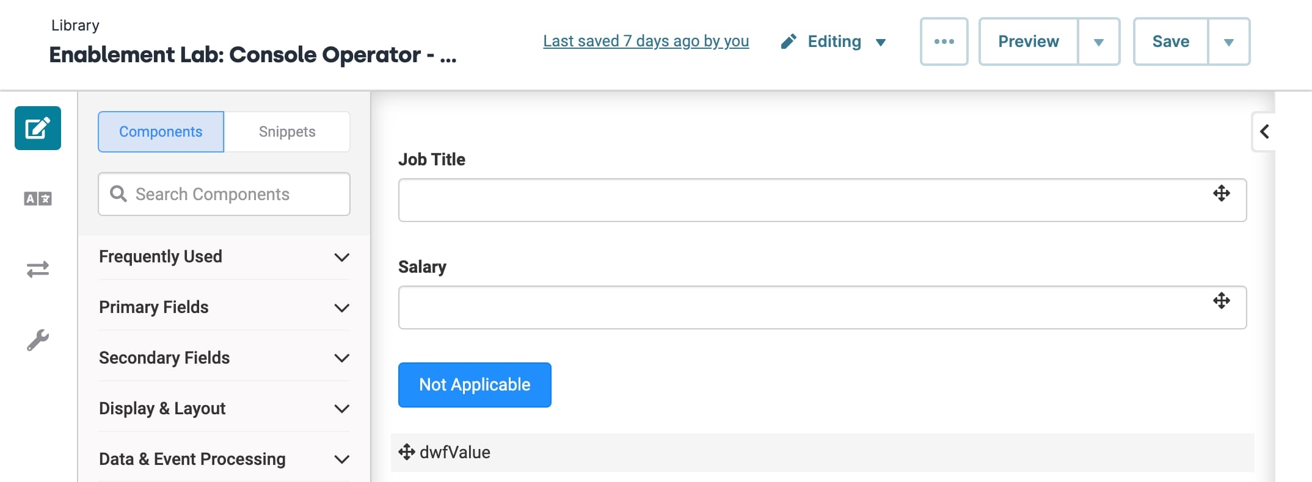Click the Not Applicable button
The height and width of the screenshot is (482, 1312).
click(x=475, y=385)
